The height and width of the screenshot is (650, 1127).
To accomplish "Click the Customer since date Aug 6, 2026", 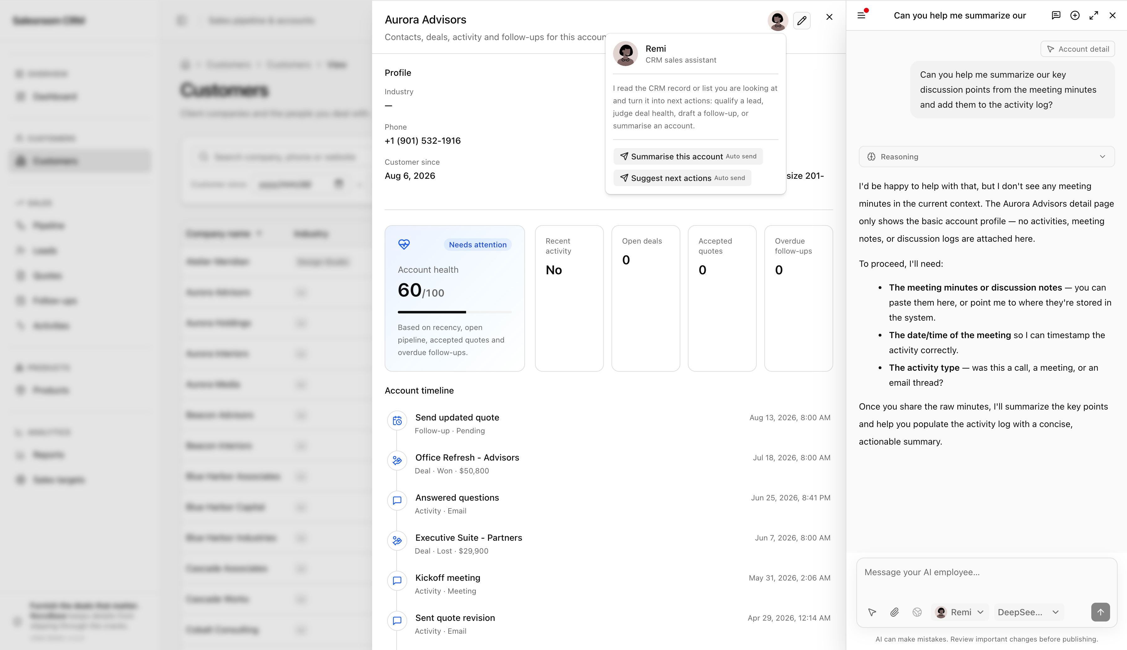I will (410, 176).
